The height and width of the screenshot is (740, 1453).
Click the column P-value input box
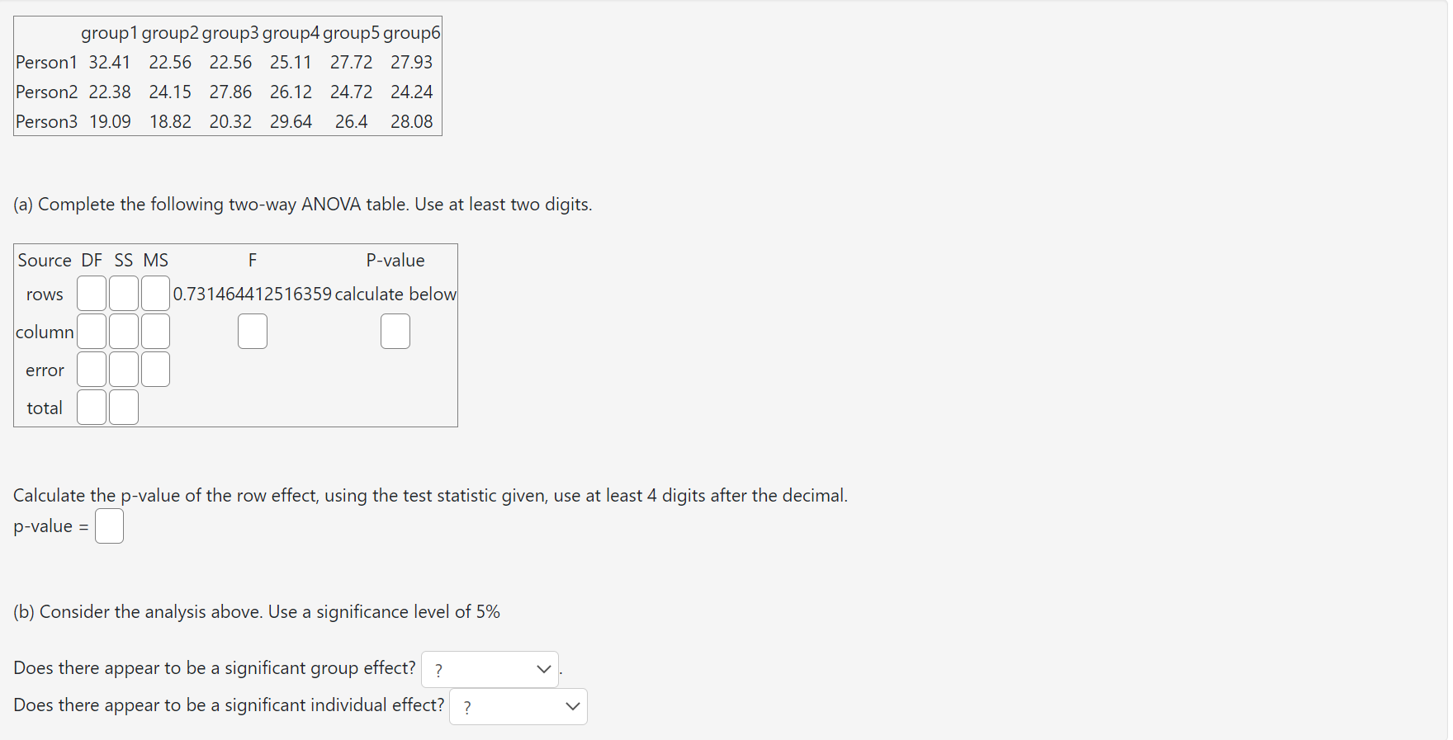tap(395, 331)
